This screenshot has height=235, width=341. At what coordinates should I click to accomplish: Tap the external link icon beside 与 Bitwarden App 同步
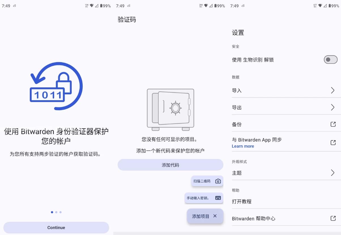tap(333, 142)
